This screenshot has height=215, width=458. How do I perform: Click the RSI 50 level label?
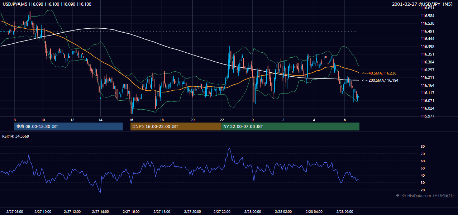[x=423, y=168]
